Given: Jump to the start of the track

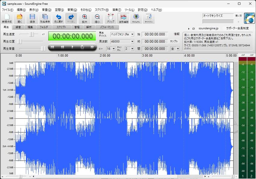Looking at the screenshot, I should click(52, 47).
